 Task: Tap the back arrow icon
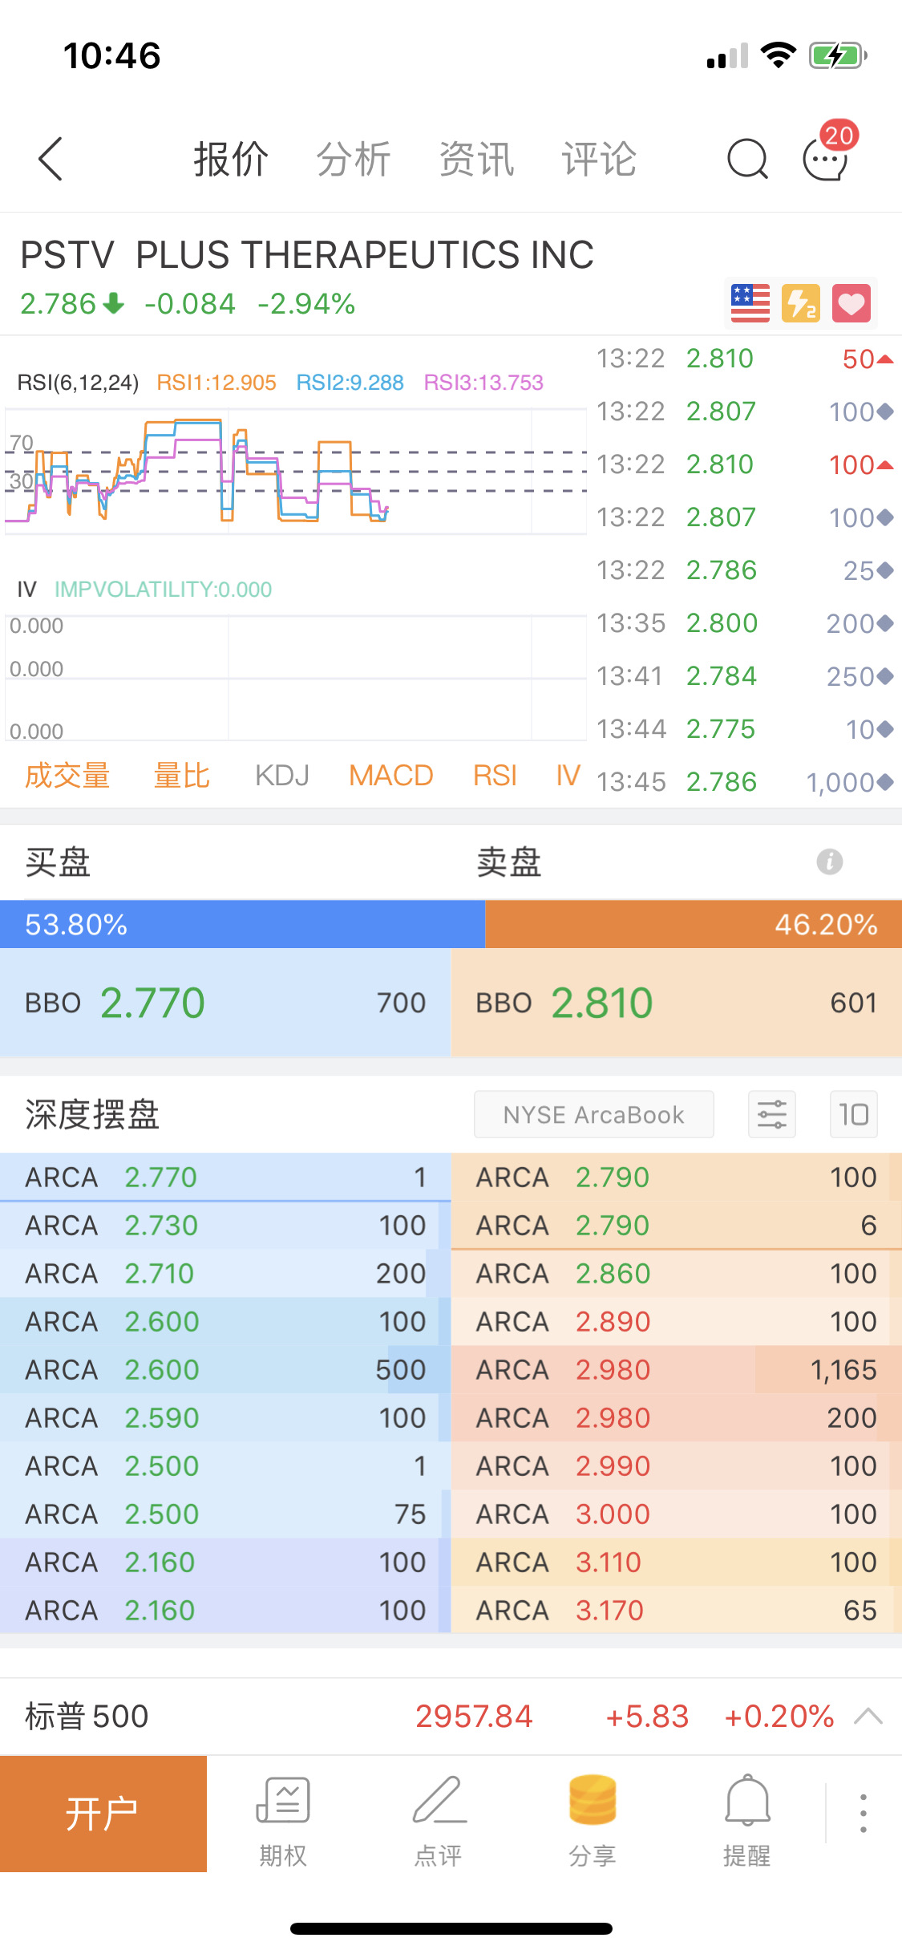51,159
